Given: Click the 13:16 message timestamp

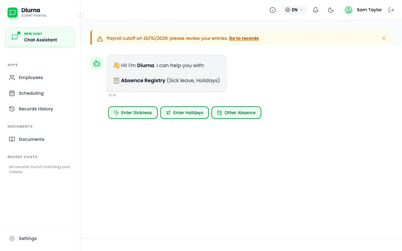Looking at the screenshot, I should coord(112,95).
